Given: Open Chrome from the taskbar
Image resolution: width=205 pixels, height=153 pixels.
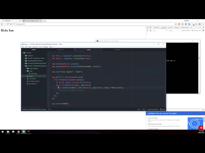Looking at the screenshot, I should [x=19, y=132].
